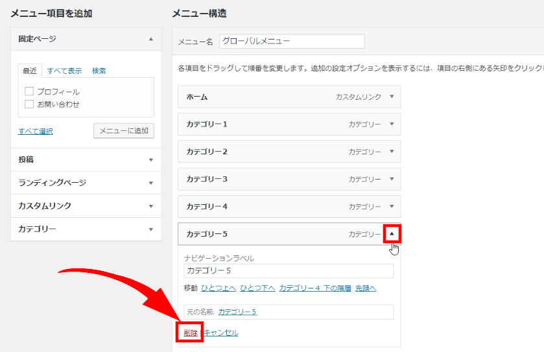Collapse the カテゴリー5 menu item arrow
The width and height of the screenshot is (544, 352).
[392, 233]
